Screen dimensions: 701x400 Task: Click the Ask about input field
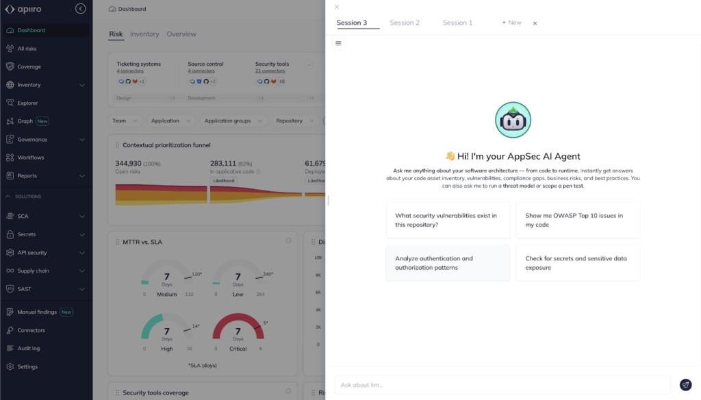(502, 385)
